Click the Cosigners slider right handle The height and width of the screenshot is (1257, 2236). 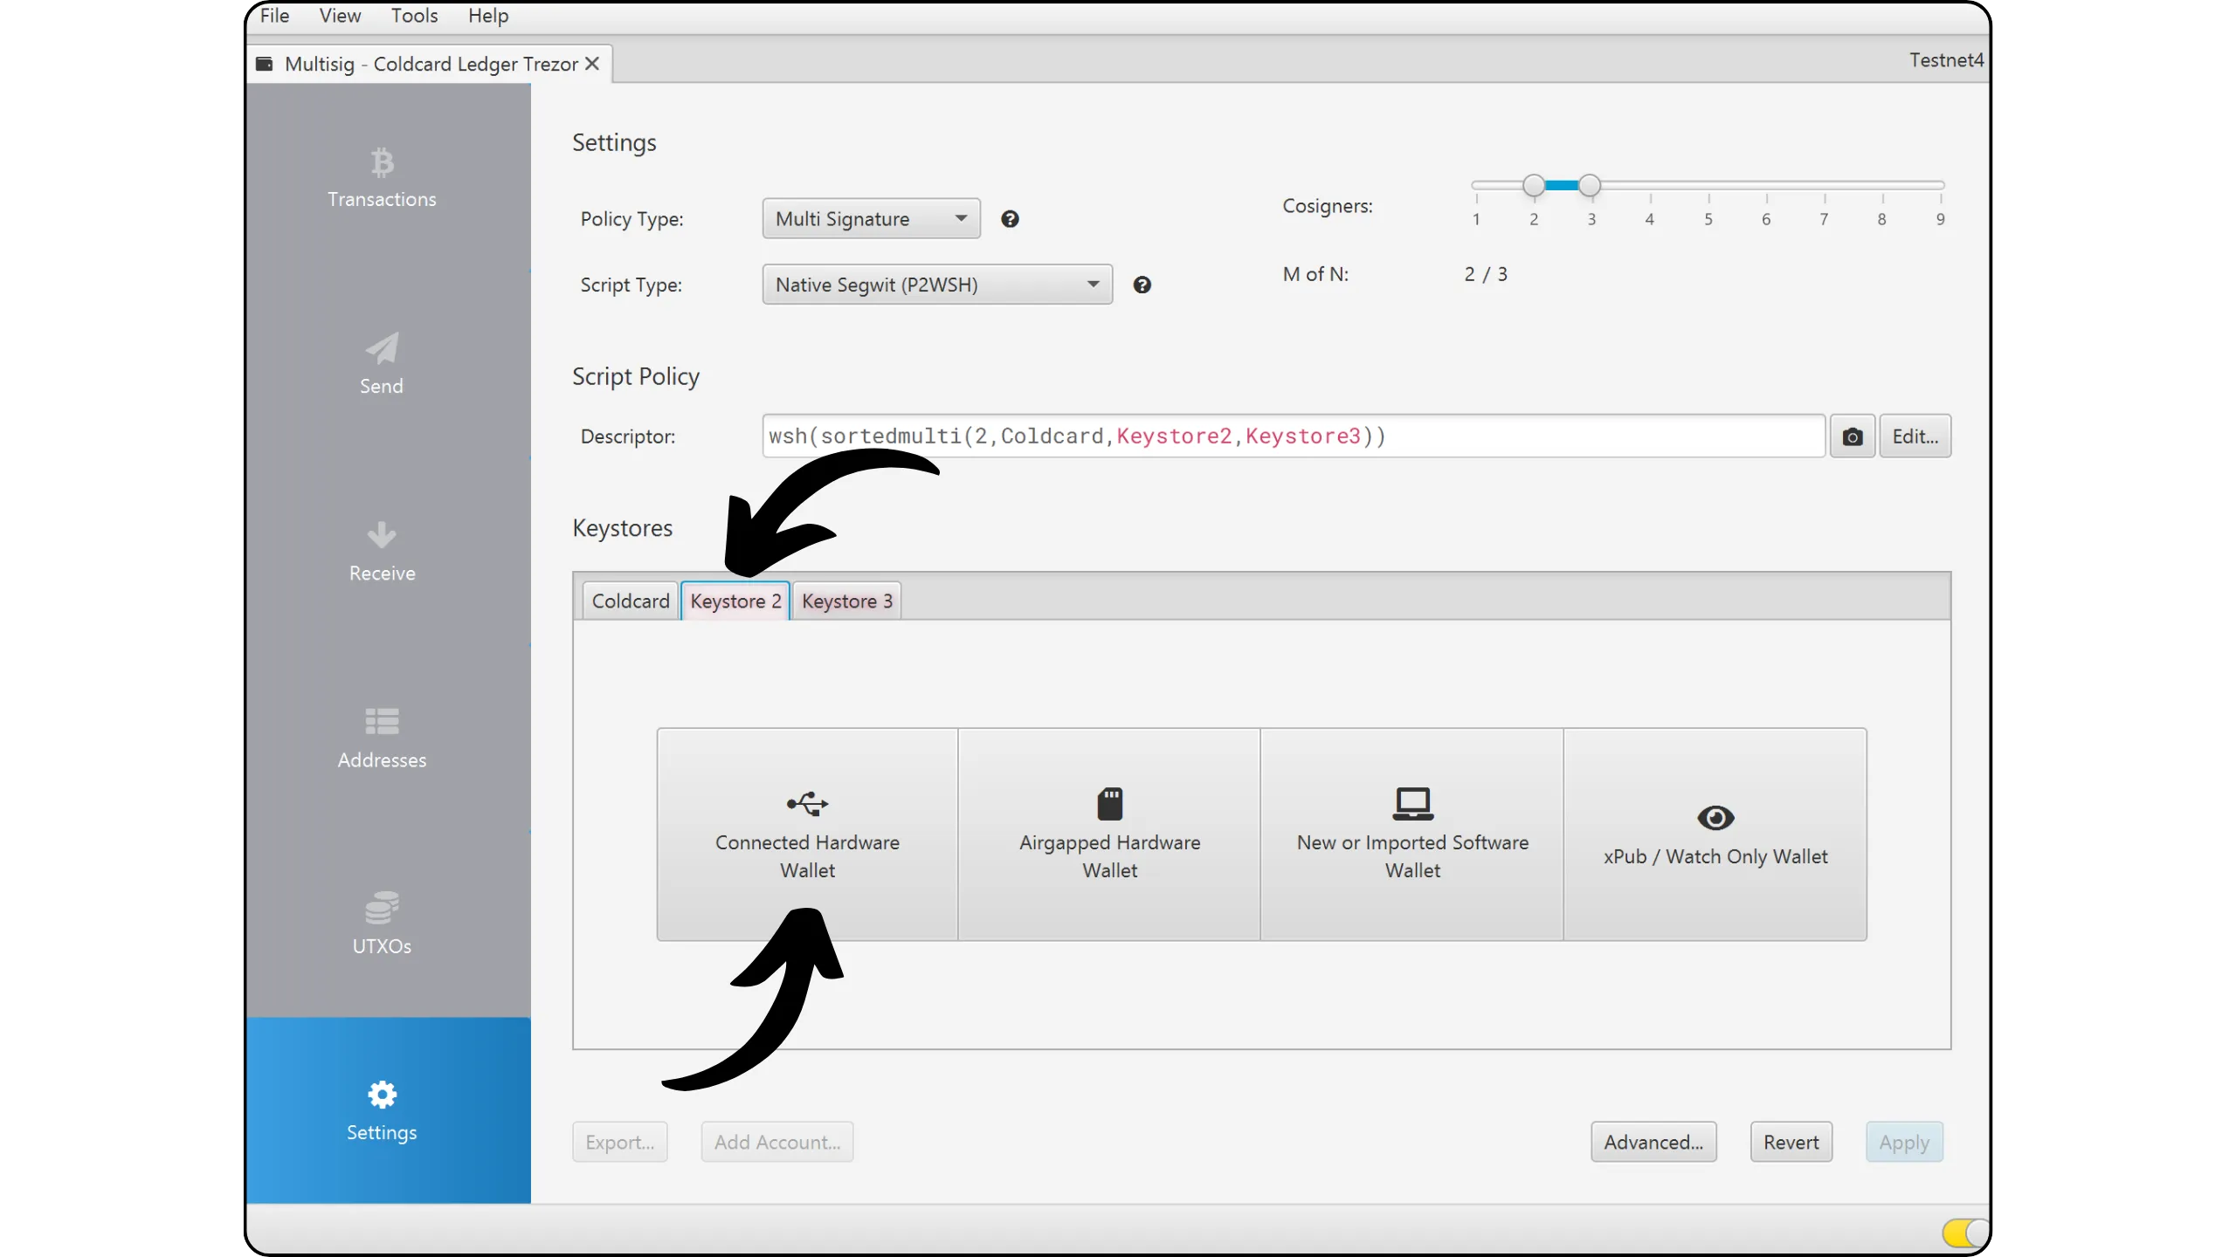[x=1590, y=185]
